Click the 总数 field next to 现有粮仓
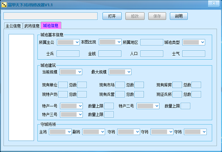 [82, 85]
